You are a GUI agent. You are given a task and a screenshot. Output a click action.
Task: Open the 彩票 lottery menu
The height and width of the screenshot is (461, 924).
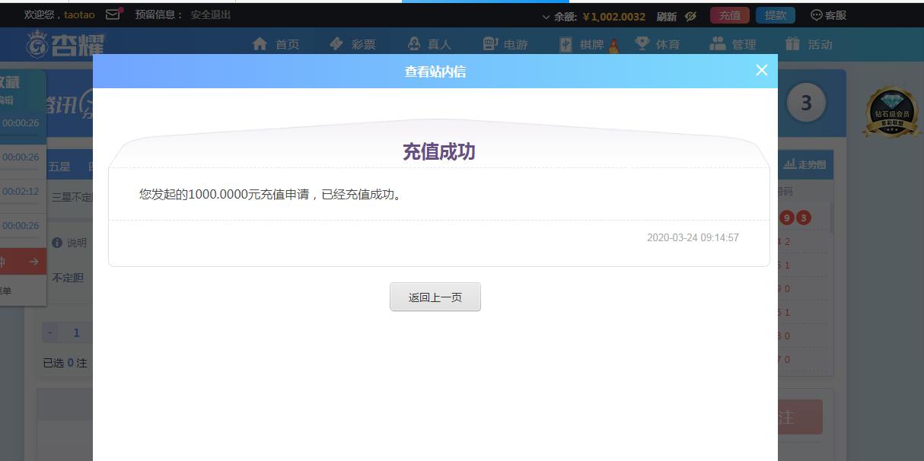click(352, 44)
